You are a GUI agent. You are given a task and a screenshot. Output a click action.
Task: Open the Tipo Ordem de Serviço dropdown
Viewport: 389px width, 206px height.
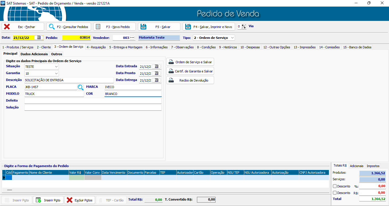pyautogui.click(x=232, y=38)
